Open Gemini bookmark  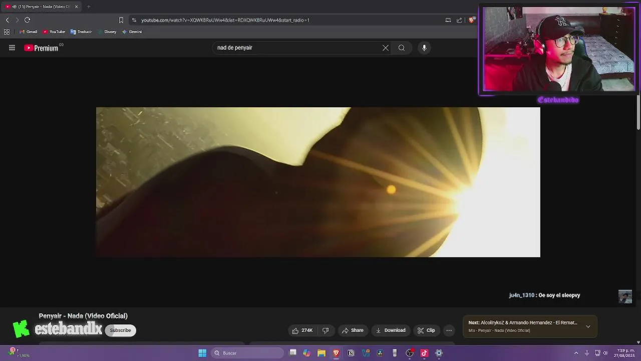click(132, 32)
